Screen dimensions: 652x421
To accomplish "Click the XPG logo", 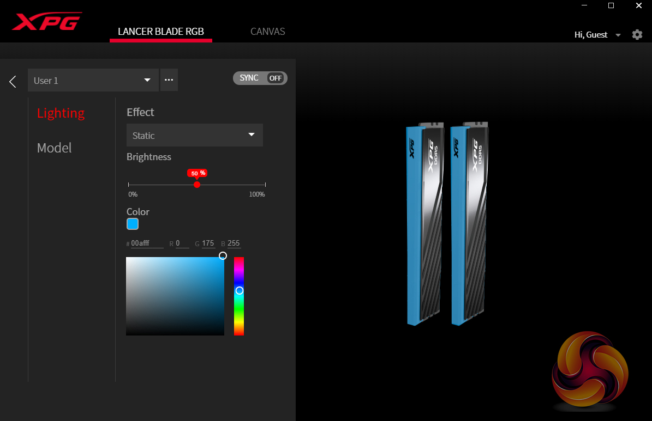I will [x=46, y=21].
